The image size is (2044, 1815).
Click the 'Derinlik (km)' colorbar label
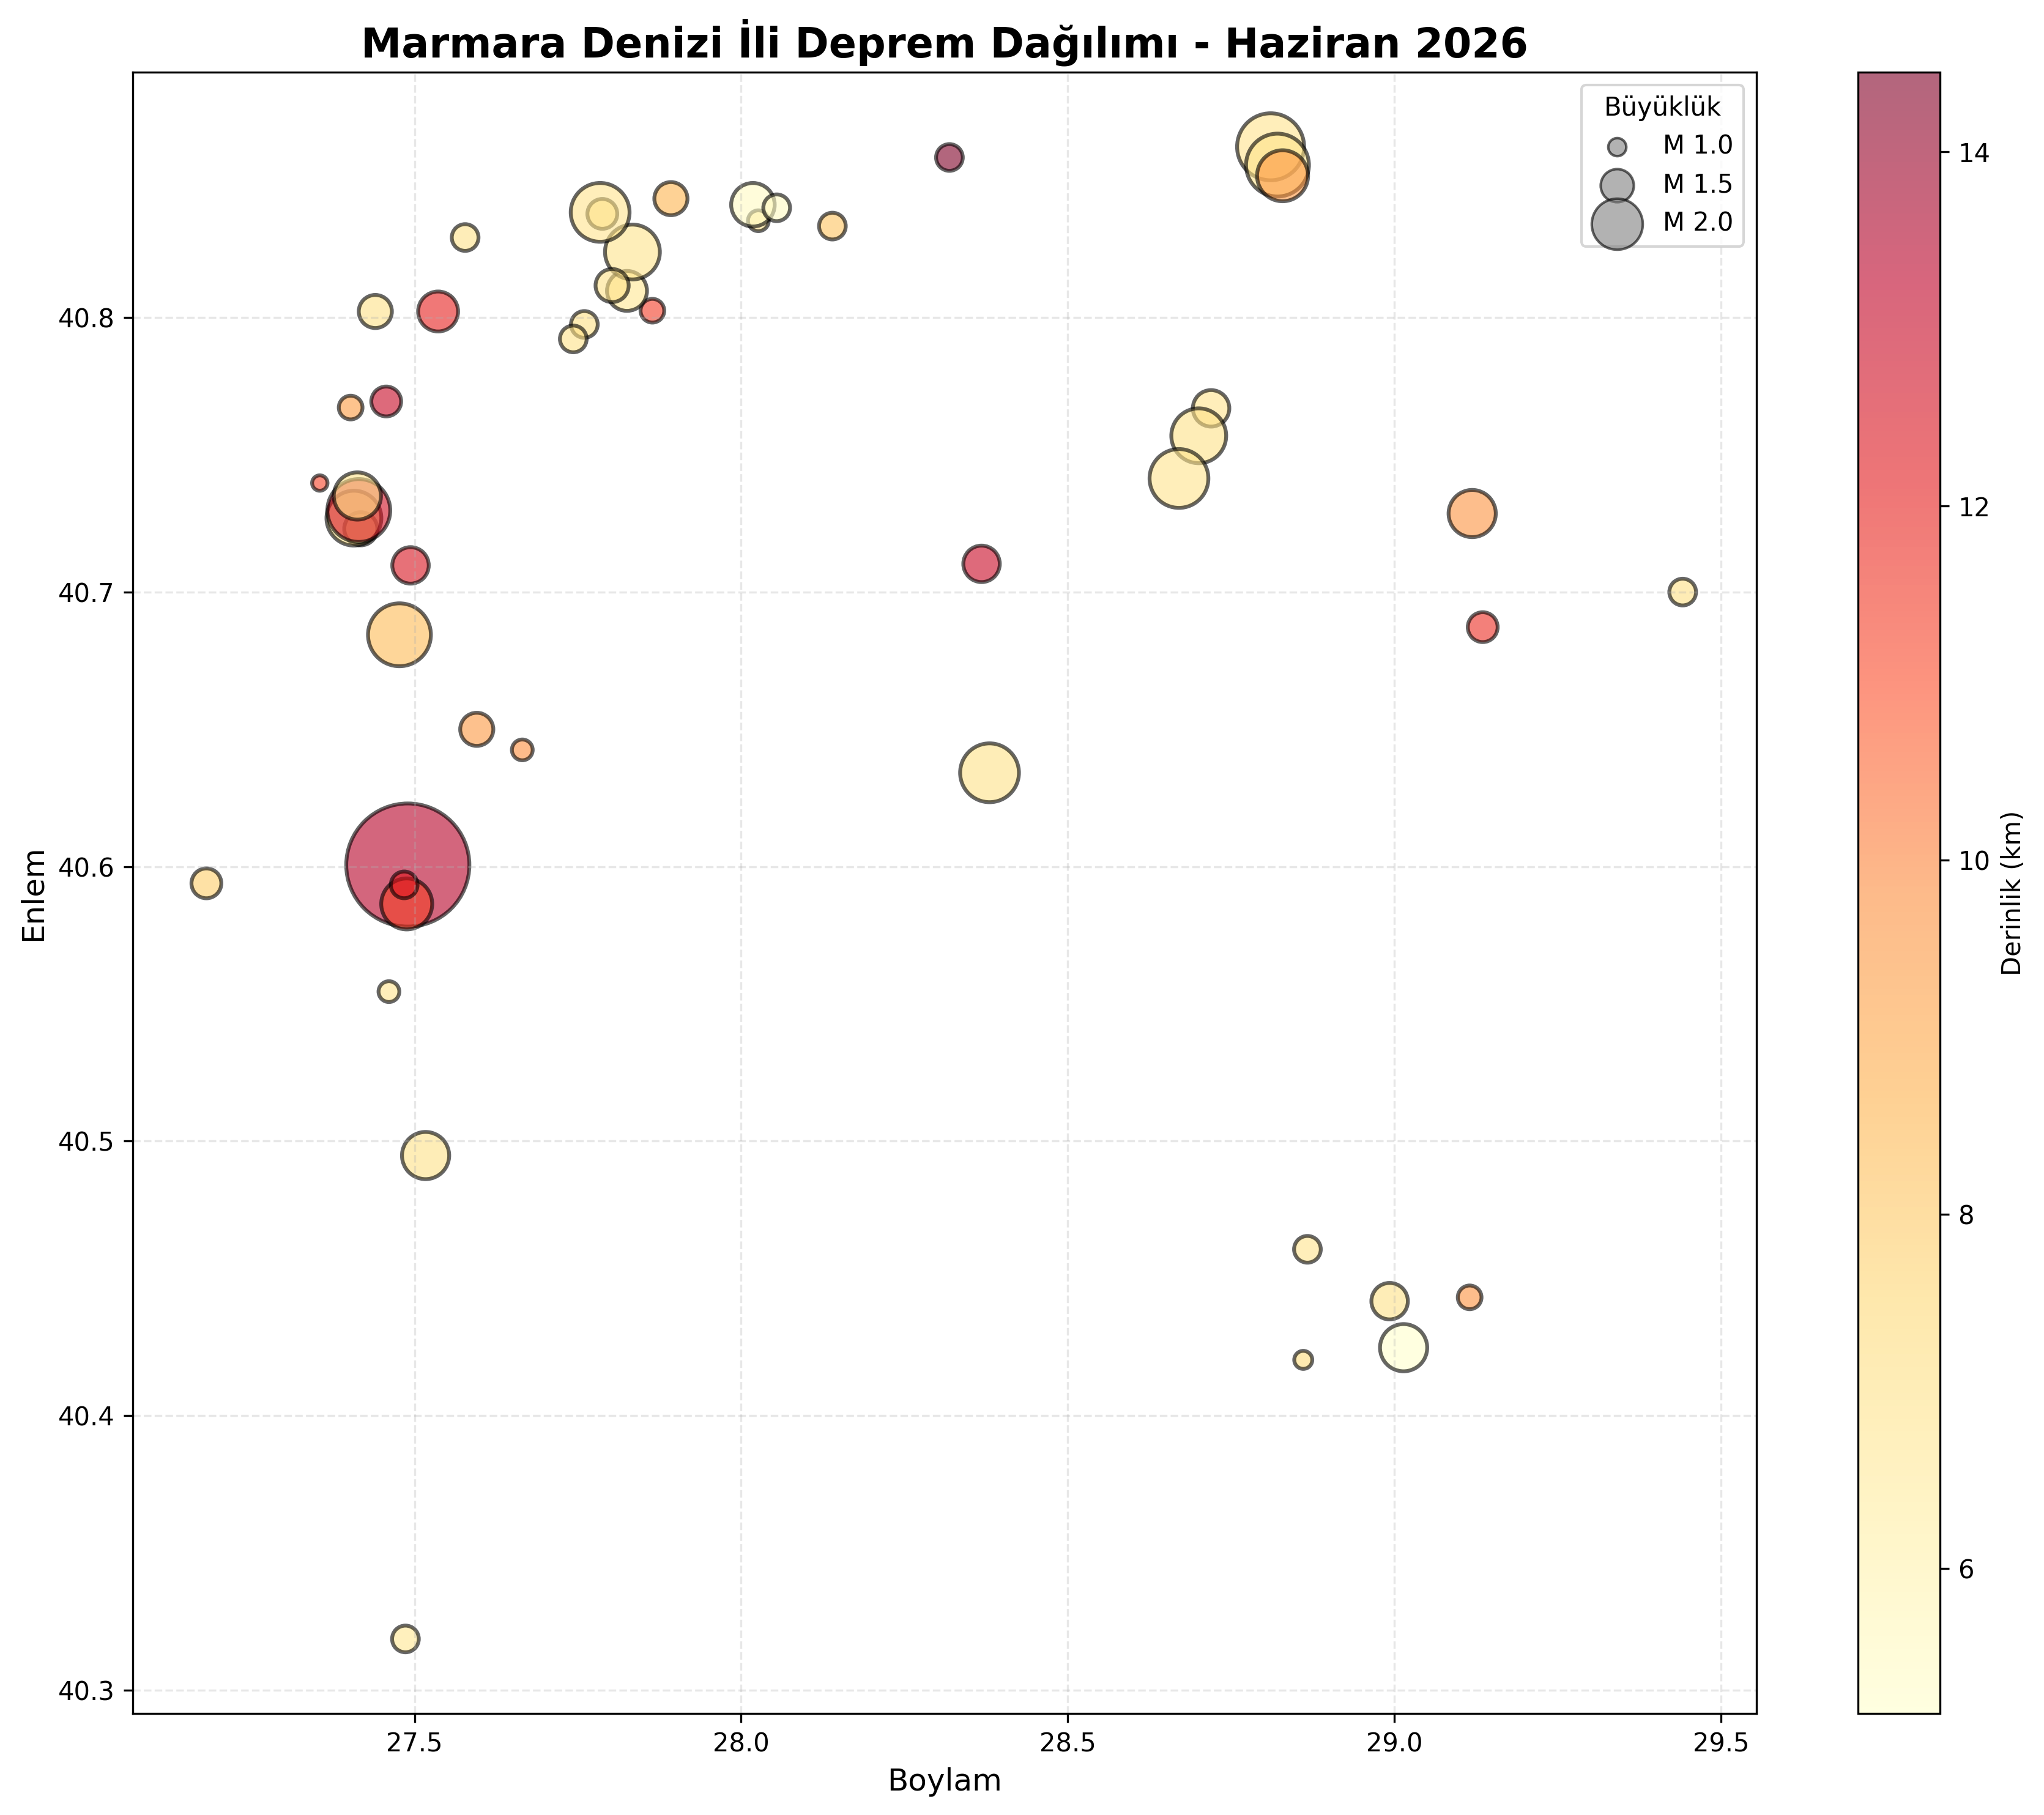click(x=2012, y=893)
